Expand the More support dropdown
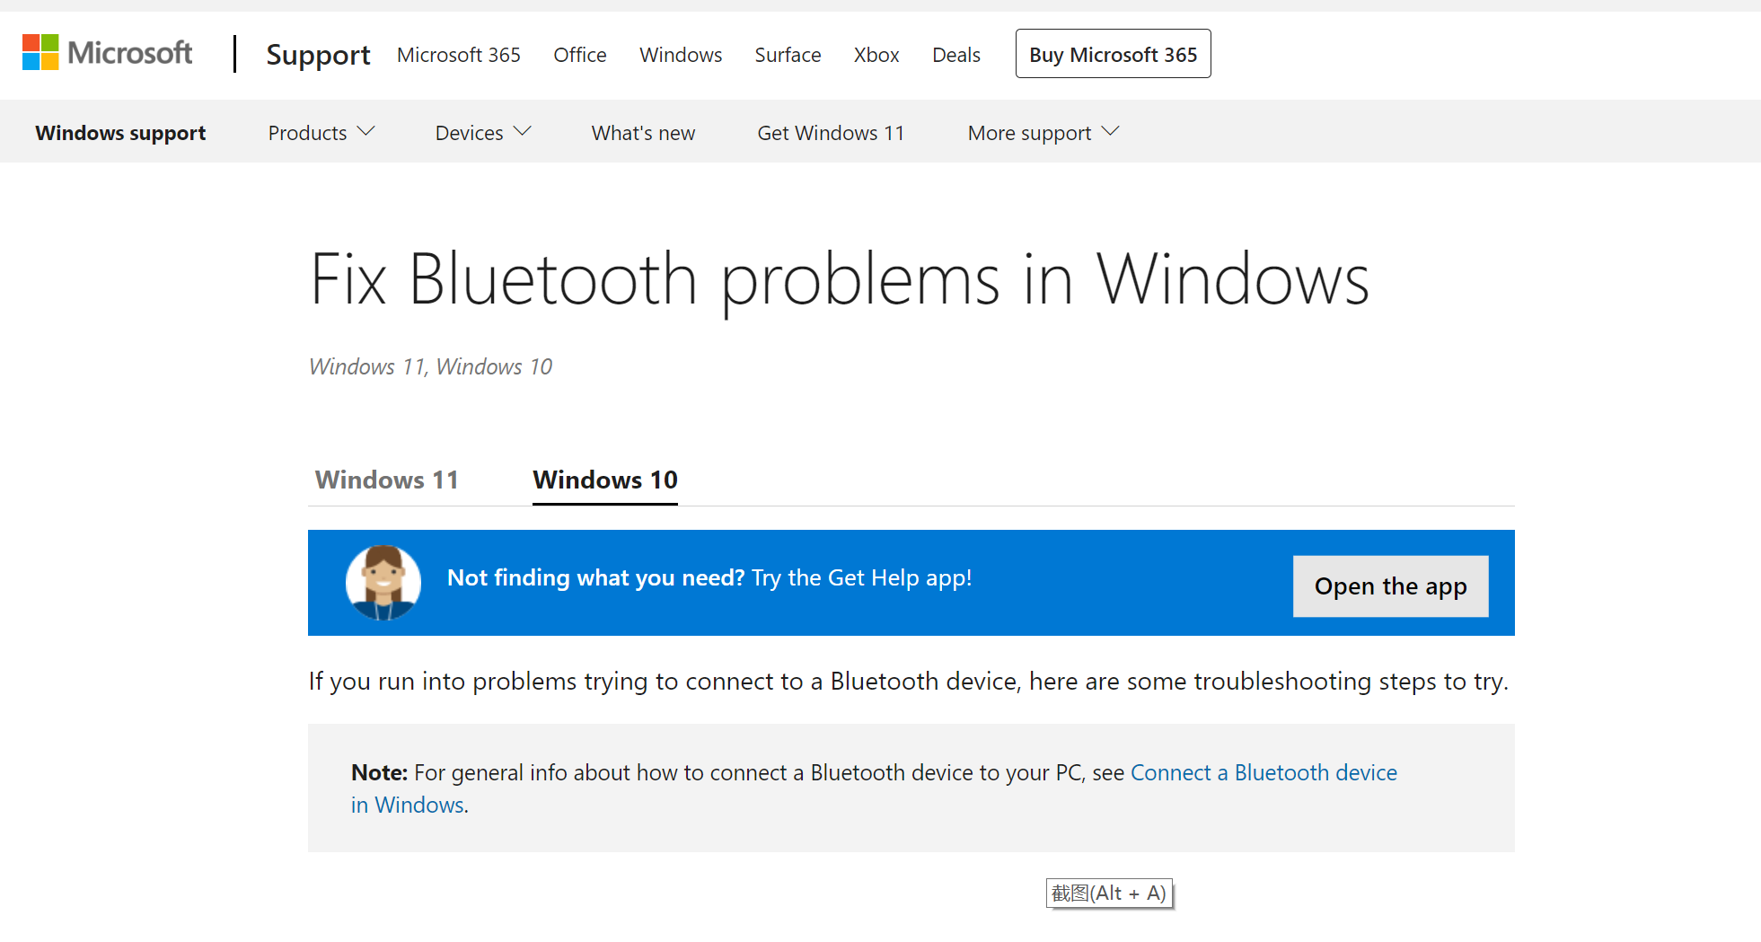 click(x=1043, y=133)
